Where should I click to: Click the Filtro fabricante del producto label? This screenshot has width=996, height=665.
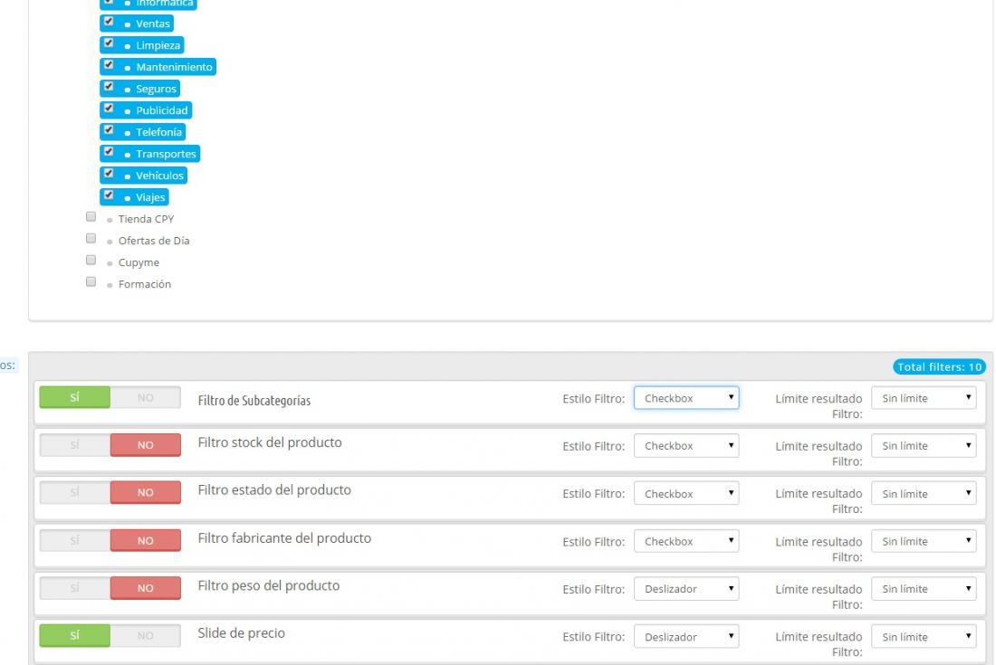284,538
